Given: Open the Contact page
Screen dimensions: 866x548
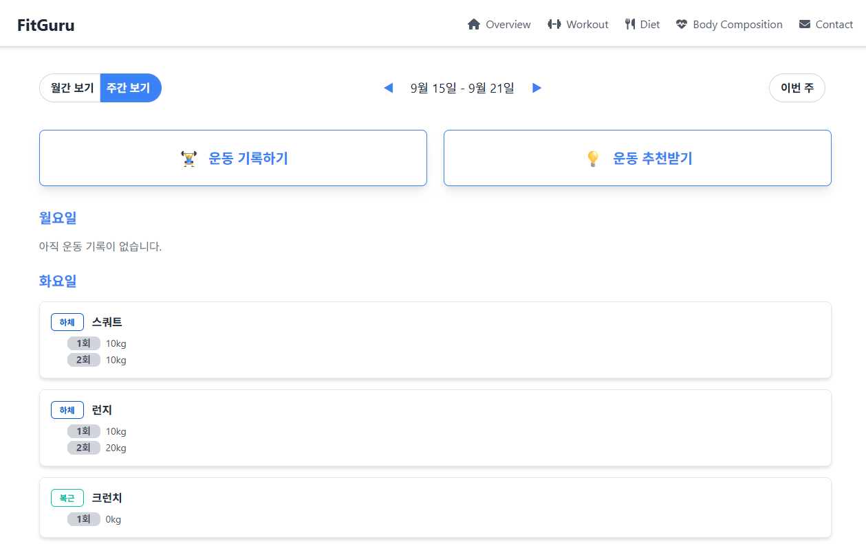Looking at the screenshot, I should pos(826,25).
